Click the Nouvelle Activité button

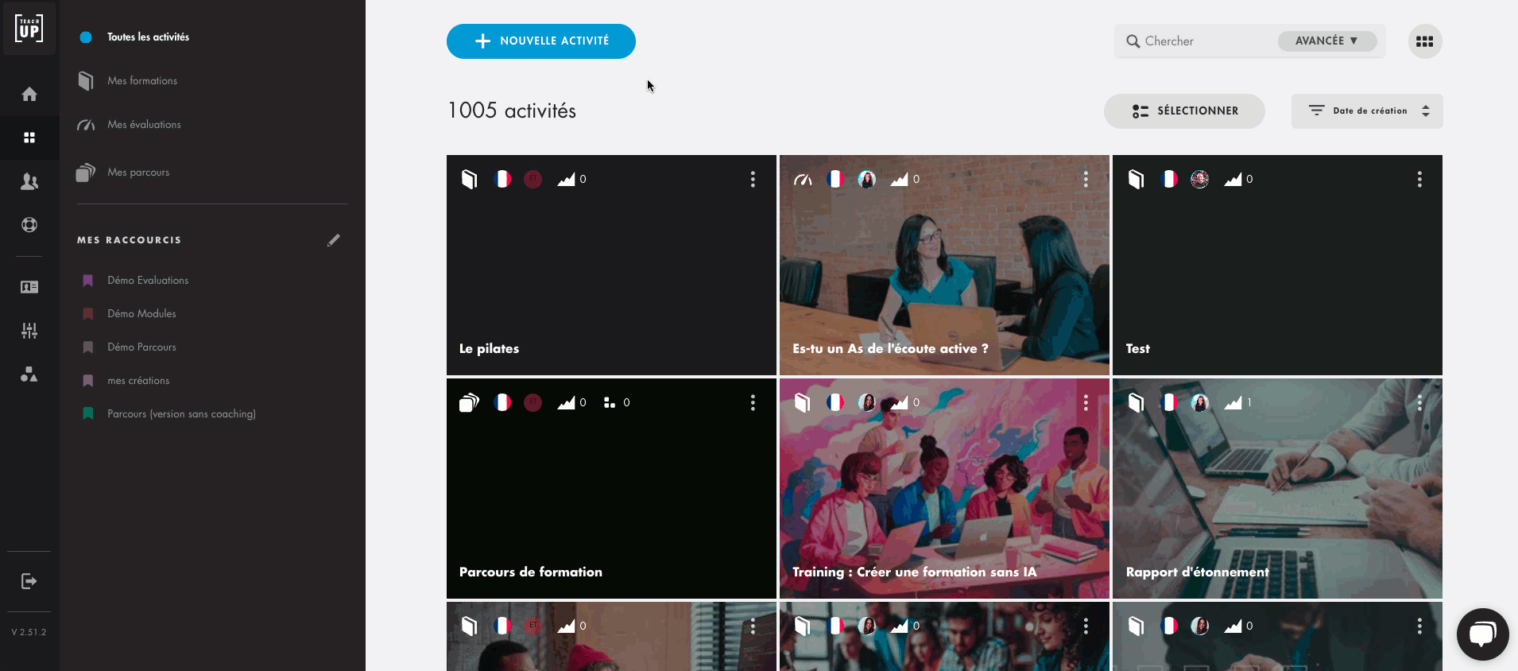point(540,41)
